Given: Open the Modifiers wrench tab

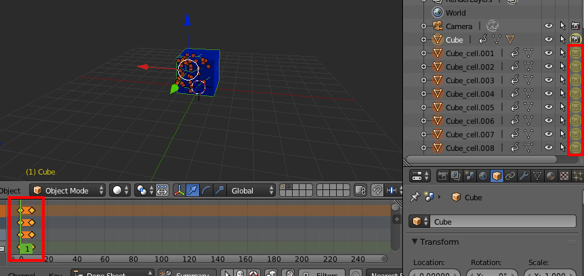Looking at the screenshot, I should point(523,176).
